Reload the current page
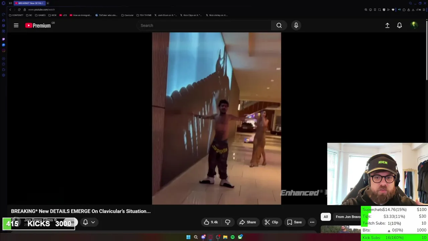This screenshot has height=241, width=428. click(x=19, y=10)
